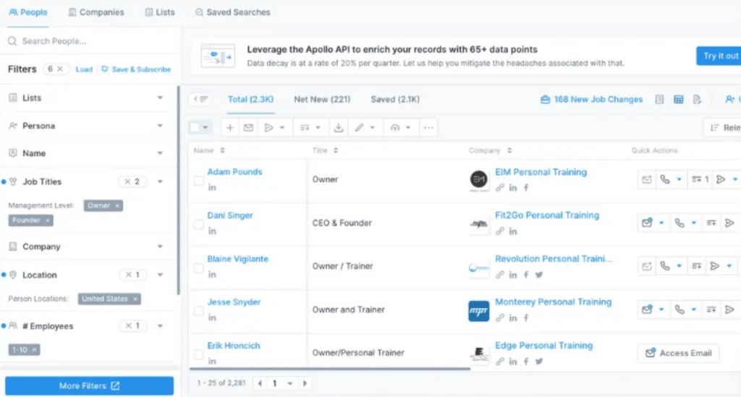Collapse the Location filter
Viewport: 741px width, 397px height.
[160, 275]
